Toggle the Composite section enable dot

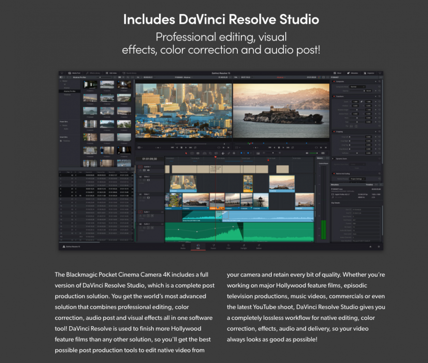[333, 81]
